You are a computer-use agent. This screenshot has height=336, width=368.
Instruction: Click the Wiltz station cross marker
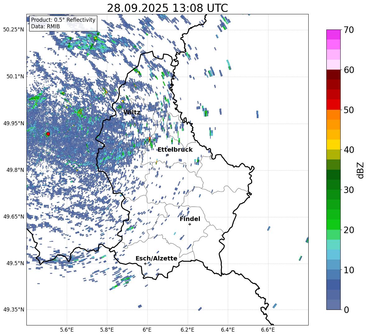134,117
